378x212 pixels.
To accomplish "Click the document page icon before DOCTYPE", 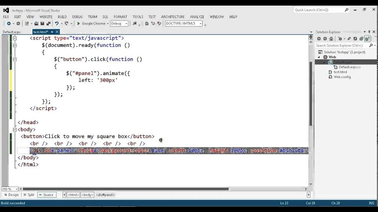I will tap(147, 24).
